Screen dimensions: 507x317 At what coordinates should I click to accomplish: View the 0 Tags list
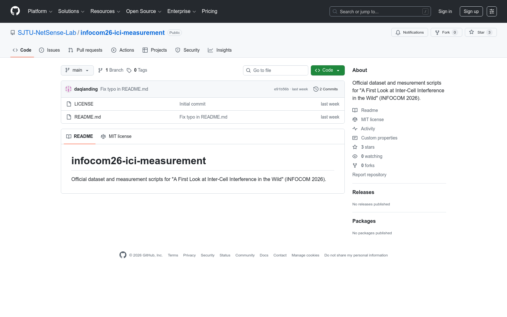[137, 70]
